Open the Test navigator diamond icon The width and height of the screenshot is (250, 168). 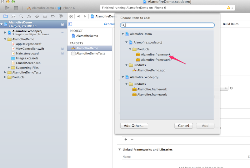coord(37,16)
